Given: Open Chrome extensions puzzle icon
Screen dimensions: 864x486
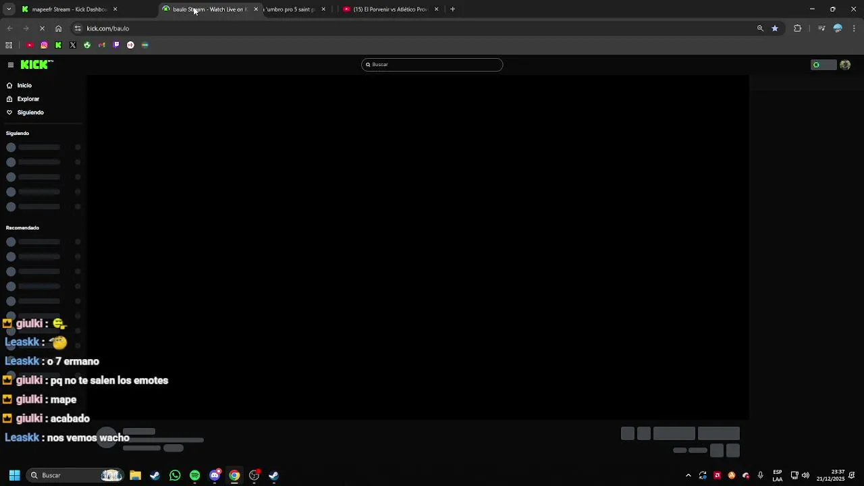Looking at the screenshot, I should click(x=798, y=28).
